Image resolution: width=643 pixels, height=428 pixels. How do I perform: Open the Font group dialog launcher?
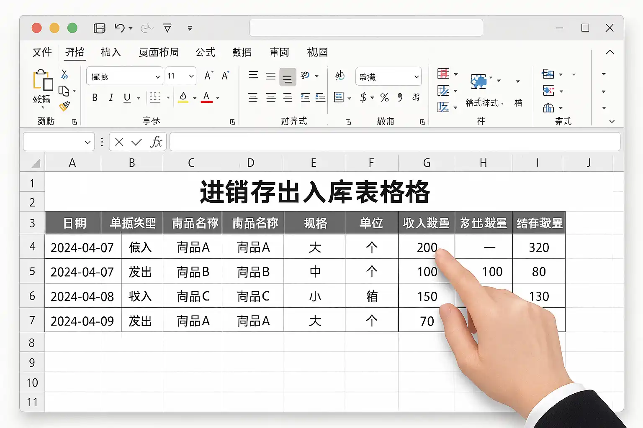coord(233,122)
